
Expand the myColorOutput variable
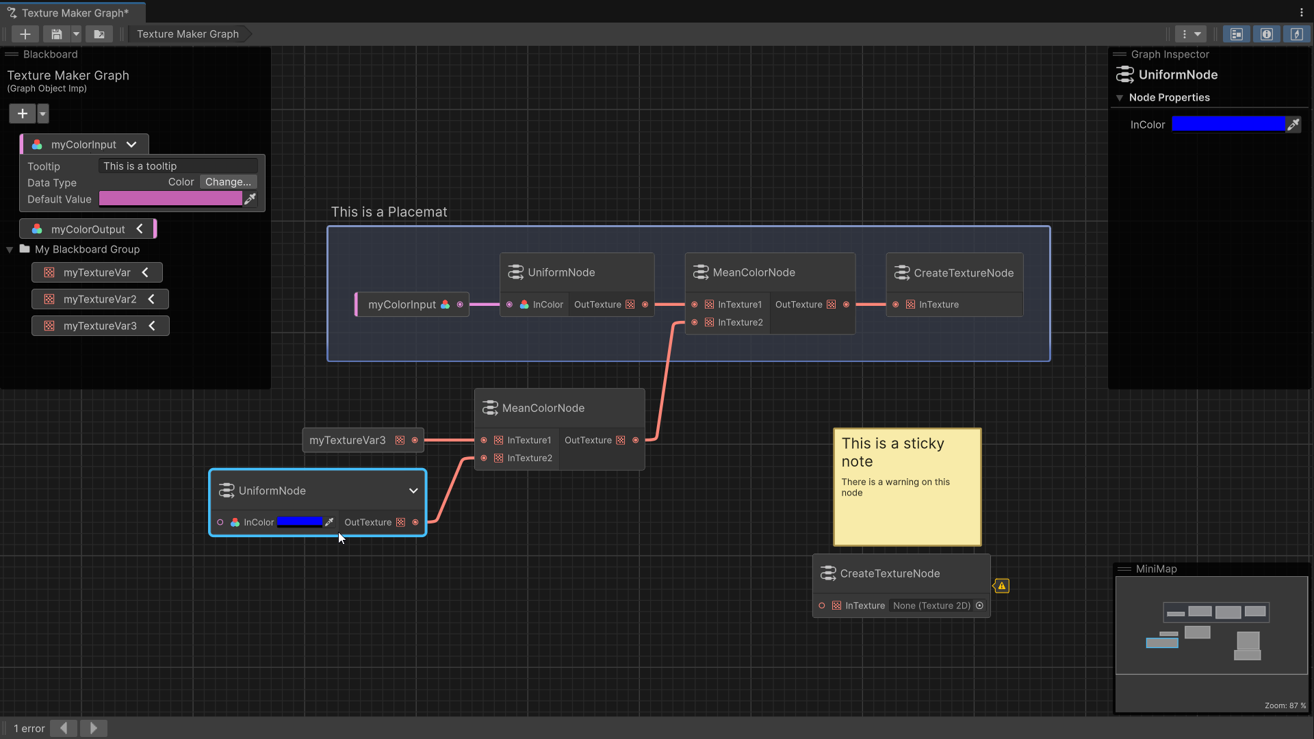coord(140,229)
